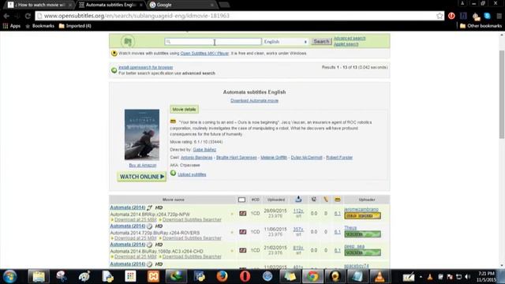Click the comments pencil column header icon
The width and height of the screenshot is (505, 284).
pos(326,200)
